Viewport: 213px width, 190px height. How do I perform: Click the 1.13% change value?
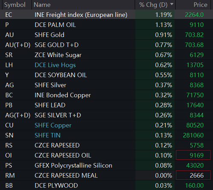point(164,25)
